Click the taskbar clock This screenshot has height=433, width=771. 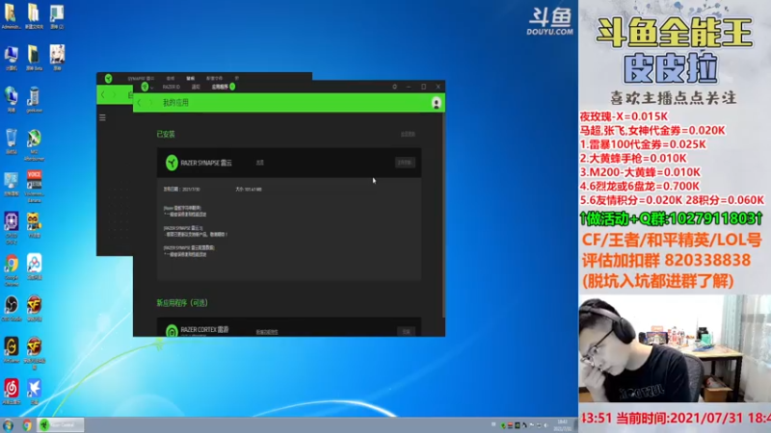coord(562,425)
